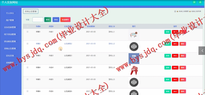
Task: Tick the checkbox for 标题6 row
Action: click(x=28, y=91)
